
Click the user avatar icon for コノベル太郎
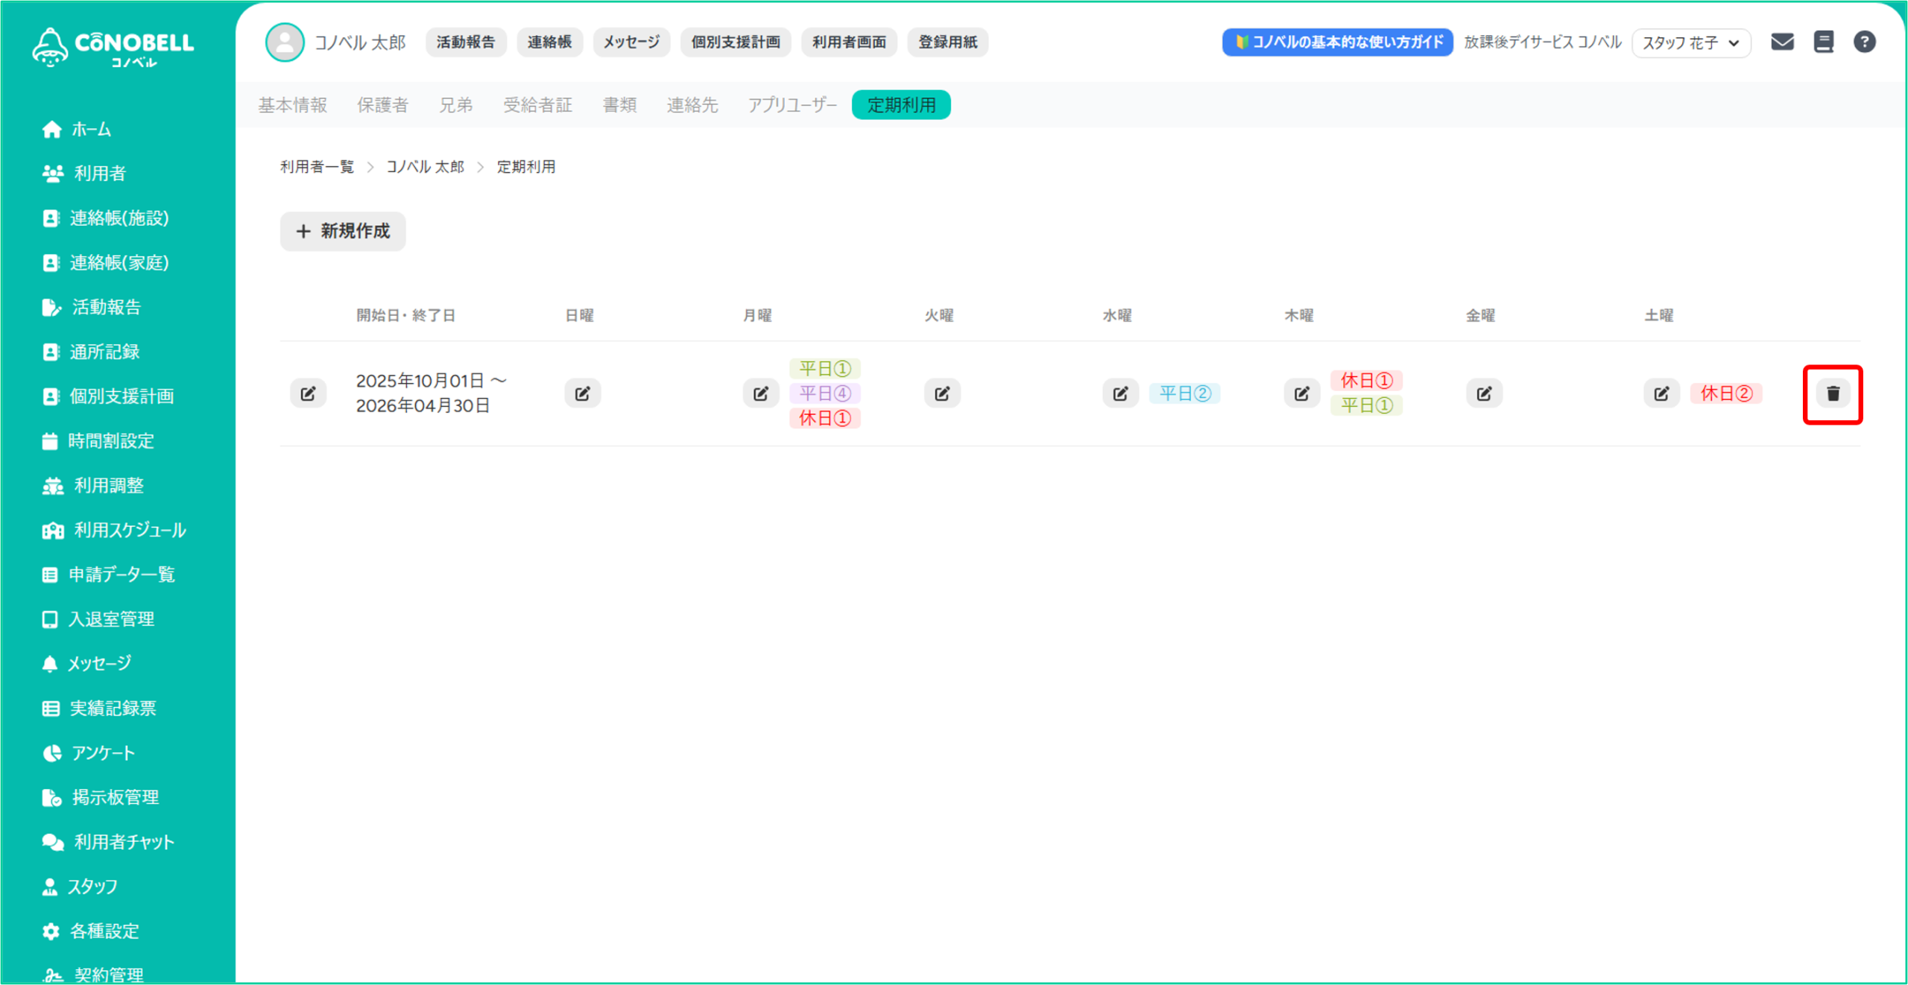pos(285,42)
